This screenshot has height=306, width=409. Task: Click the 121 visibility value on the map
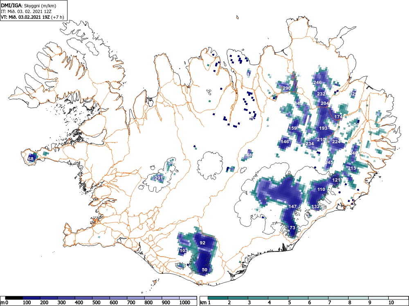pyautogui.click(x=336, y=180)
